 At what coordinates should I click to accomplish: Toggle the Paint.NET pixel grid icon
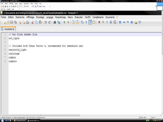click(x=36, y=6)
